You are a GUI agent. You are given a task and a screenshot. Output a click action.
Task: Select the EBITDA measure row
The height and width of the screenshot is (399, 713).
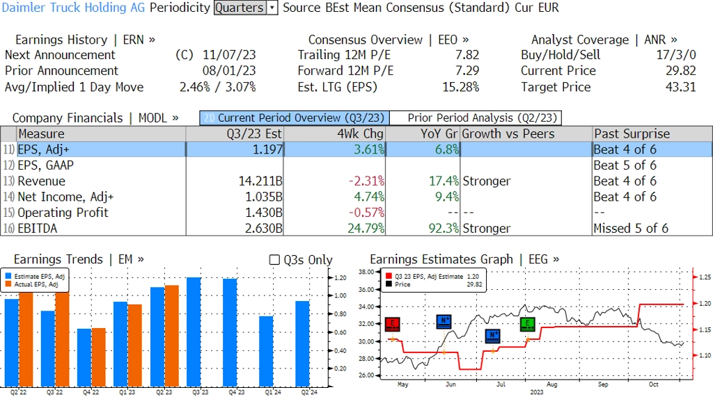click(x=356, y=228)
